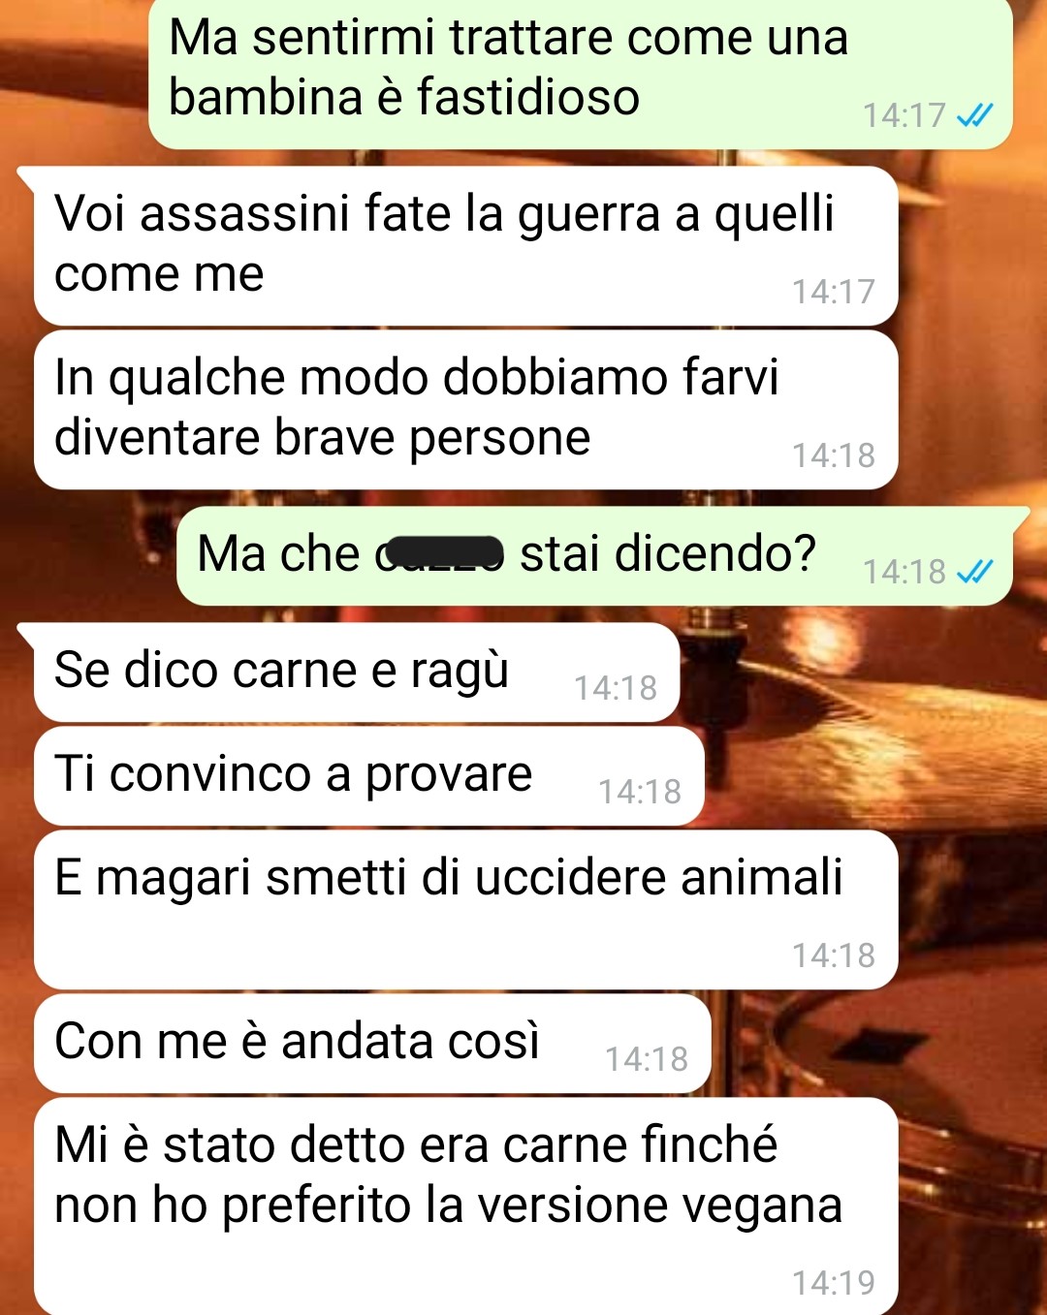Image resolution: width=1047 pixels, height=1315 pixels.
Task: Tap the "Se dico carne e ragù" message
Action: [x=357, y=673]
